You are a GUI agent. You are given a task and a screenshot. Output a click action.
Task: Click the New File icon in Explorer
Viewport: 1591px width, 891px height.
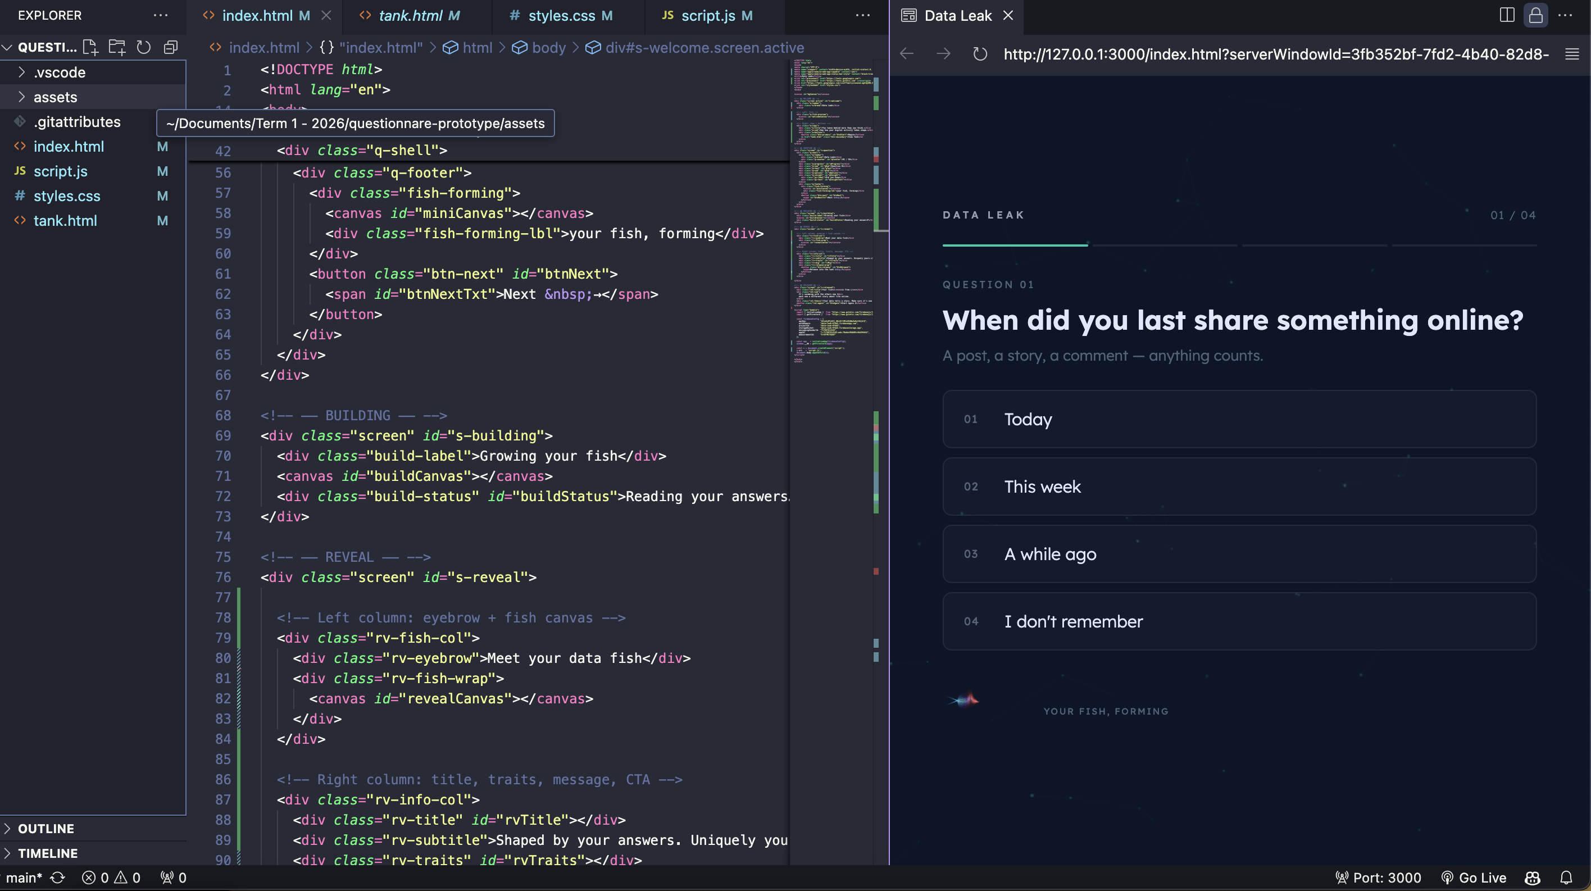tap(91, 48)
